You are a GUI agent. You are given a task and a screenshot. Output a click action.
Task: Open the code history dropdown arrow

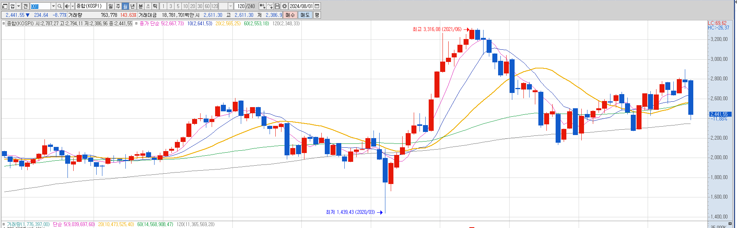(53, 6)
